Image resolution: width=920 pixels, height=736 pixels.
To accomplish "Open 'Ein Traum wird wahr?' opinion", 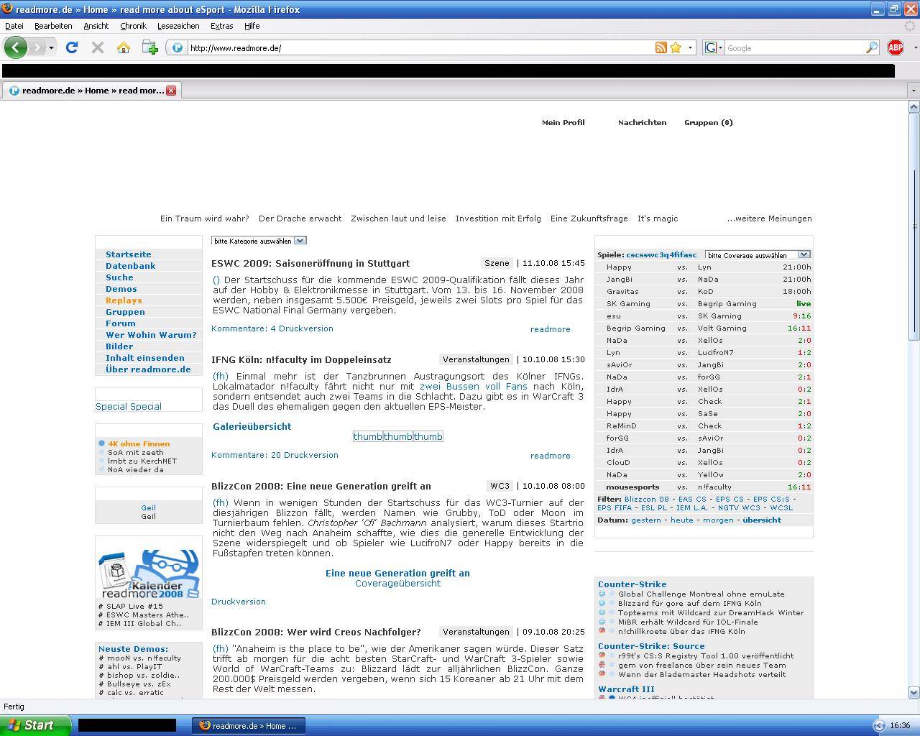I will 204,218.
